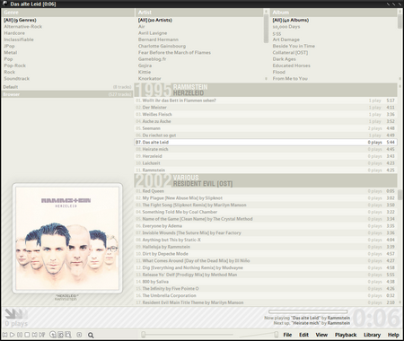Select track 11. Rammstein

(266, 170)
